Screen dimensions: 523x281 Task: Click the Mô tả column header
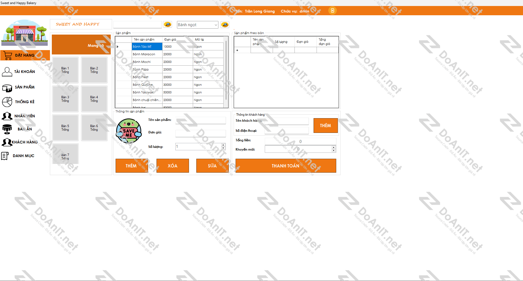[208, 39]
